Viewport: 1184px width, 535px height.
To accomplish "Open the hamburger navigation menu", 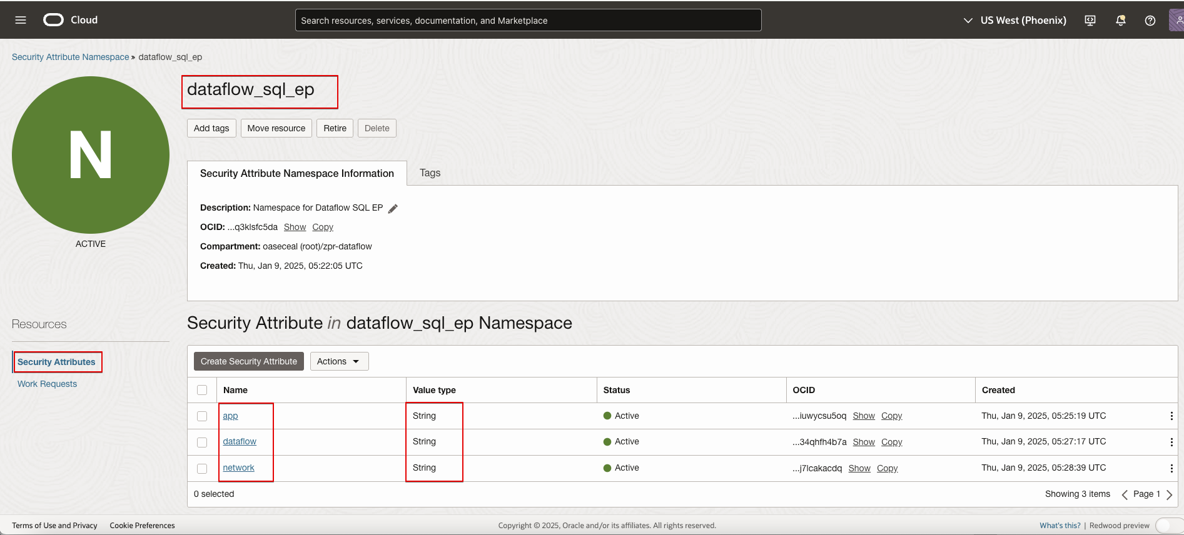I will point(21,20).
